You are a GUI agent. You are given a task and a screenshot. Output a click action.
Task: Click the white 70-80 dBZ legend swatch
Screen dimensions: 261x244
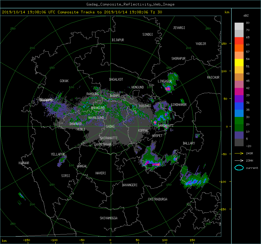[x=239, y=26]
